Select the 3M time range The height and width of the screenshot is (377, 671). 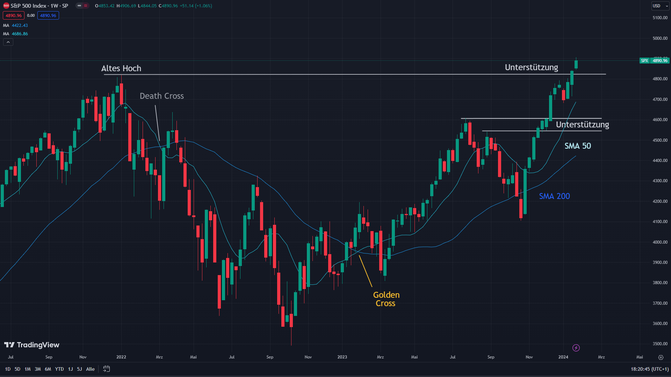[38, 369]
